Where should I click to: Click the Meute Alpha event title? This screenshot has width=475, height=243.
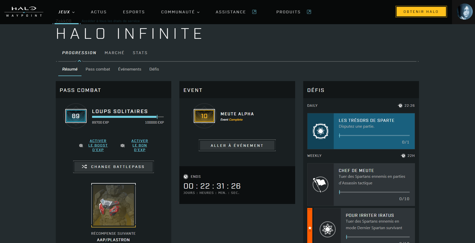pos(237,114)
